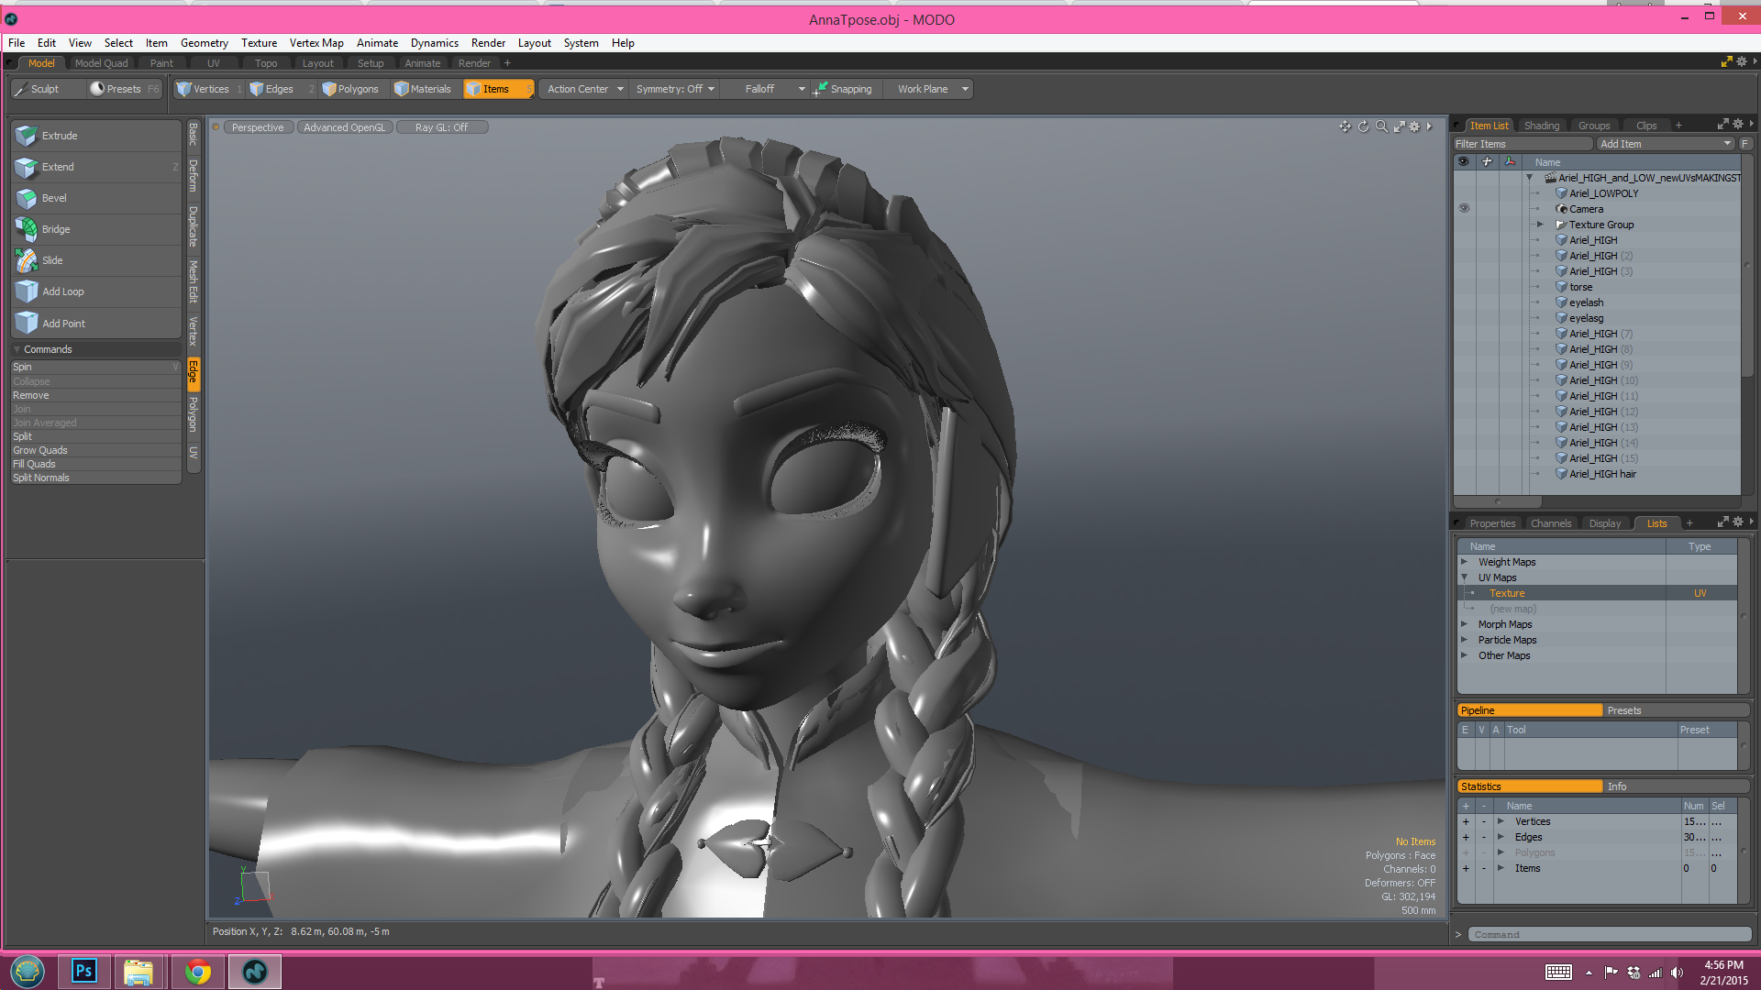Click the Command input field

click(x=1609, y=934)
